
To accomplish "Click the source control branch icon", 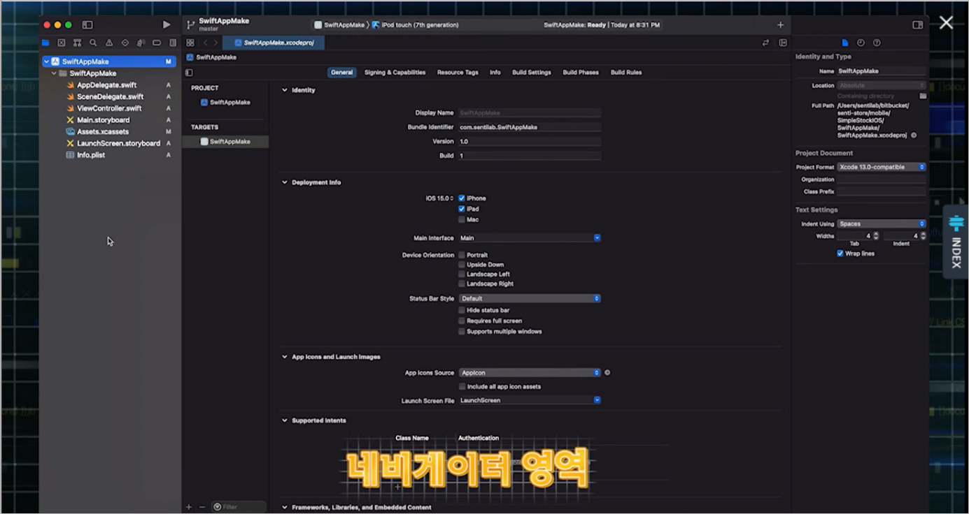I will click(x=190, y=24).
